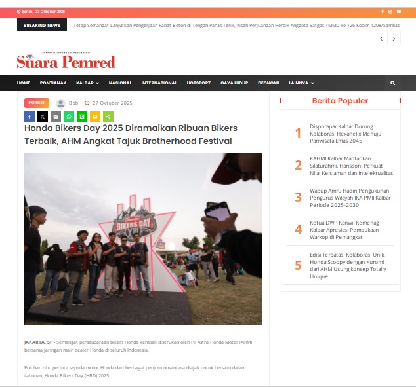Share the article on WhatsApp
The image size is (416, 387).
[x=68, y=117]
